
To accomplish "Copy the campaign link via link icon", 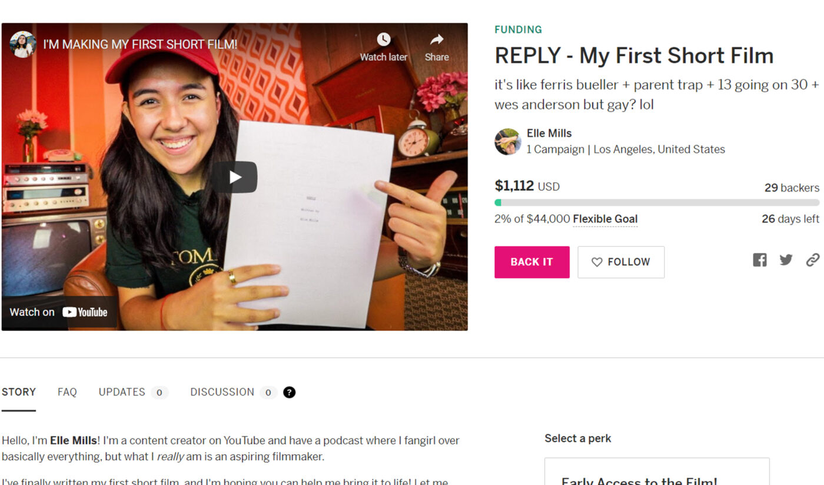I will pyautogui.click(x=813, y=259).
